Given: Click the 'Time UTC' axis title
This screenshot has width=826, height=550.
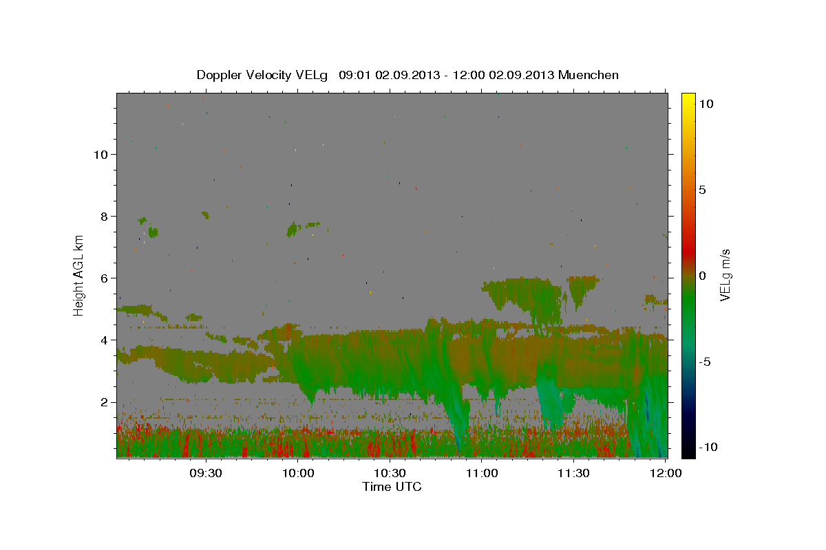Looking at the screenshot, I should coord(392,487).
